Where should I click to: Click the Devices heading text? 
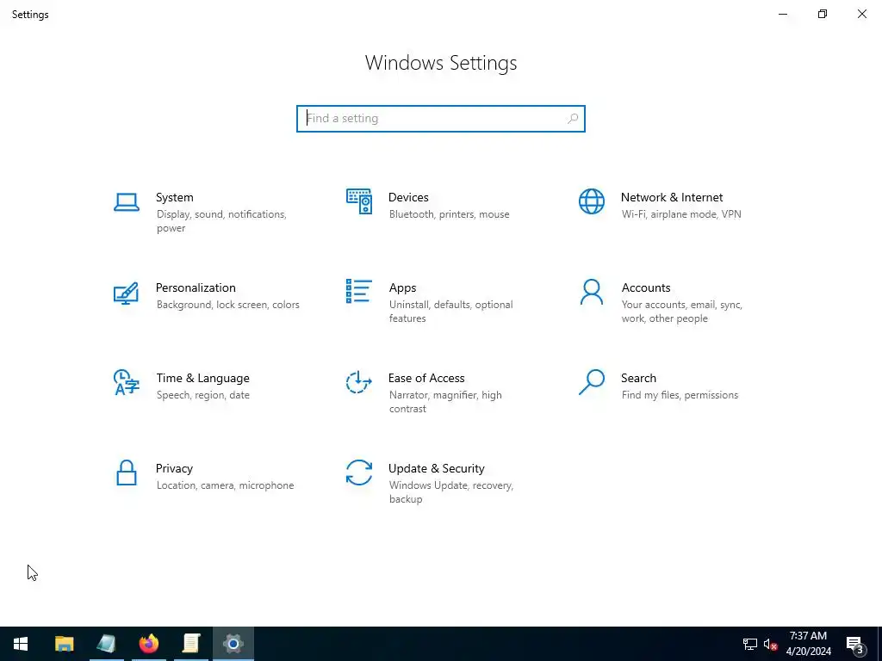408,197
